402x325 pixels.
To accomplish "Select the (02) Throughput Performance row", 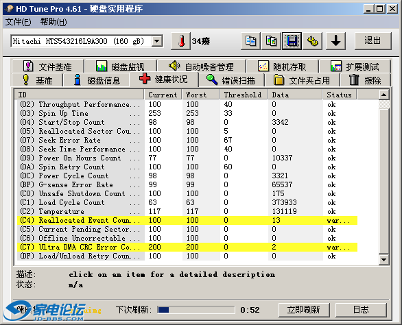I will point(187,104).
